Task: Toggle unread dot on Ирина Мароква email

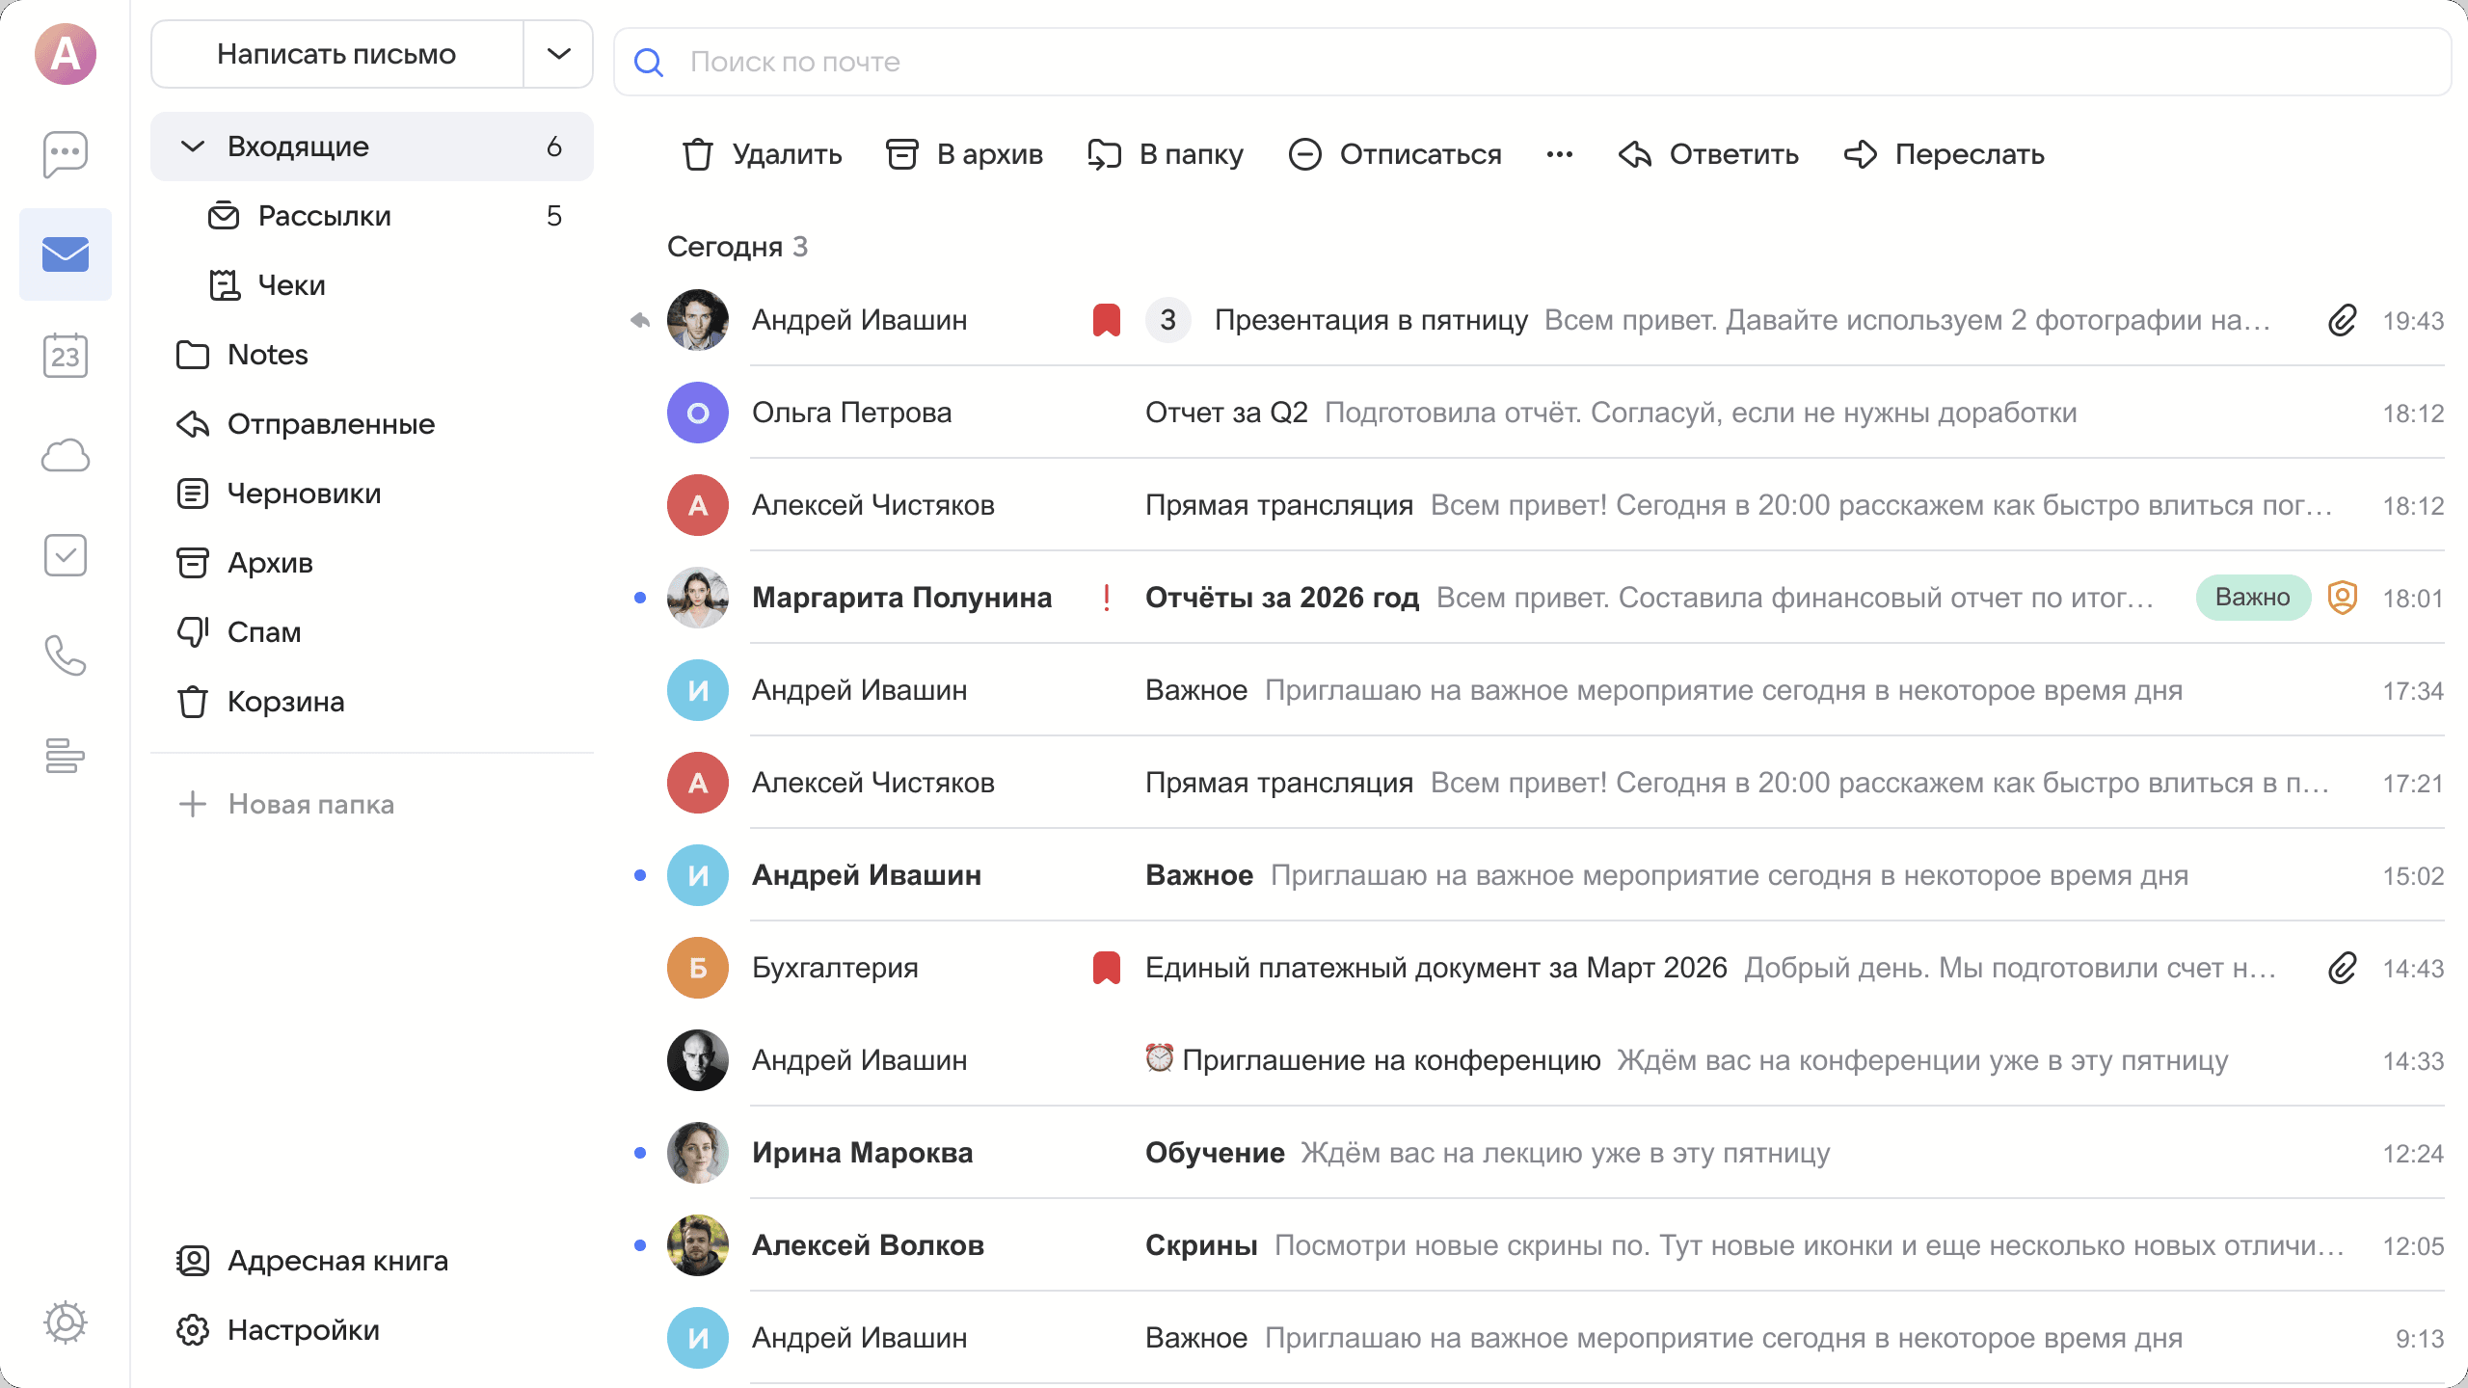Action: tap(640, 1153)
